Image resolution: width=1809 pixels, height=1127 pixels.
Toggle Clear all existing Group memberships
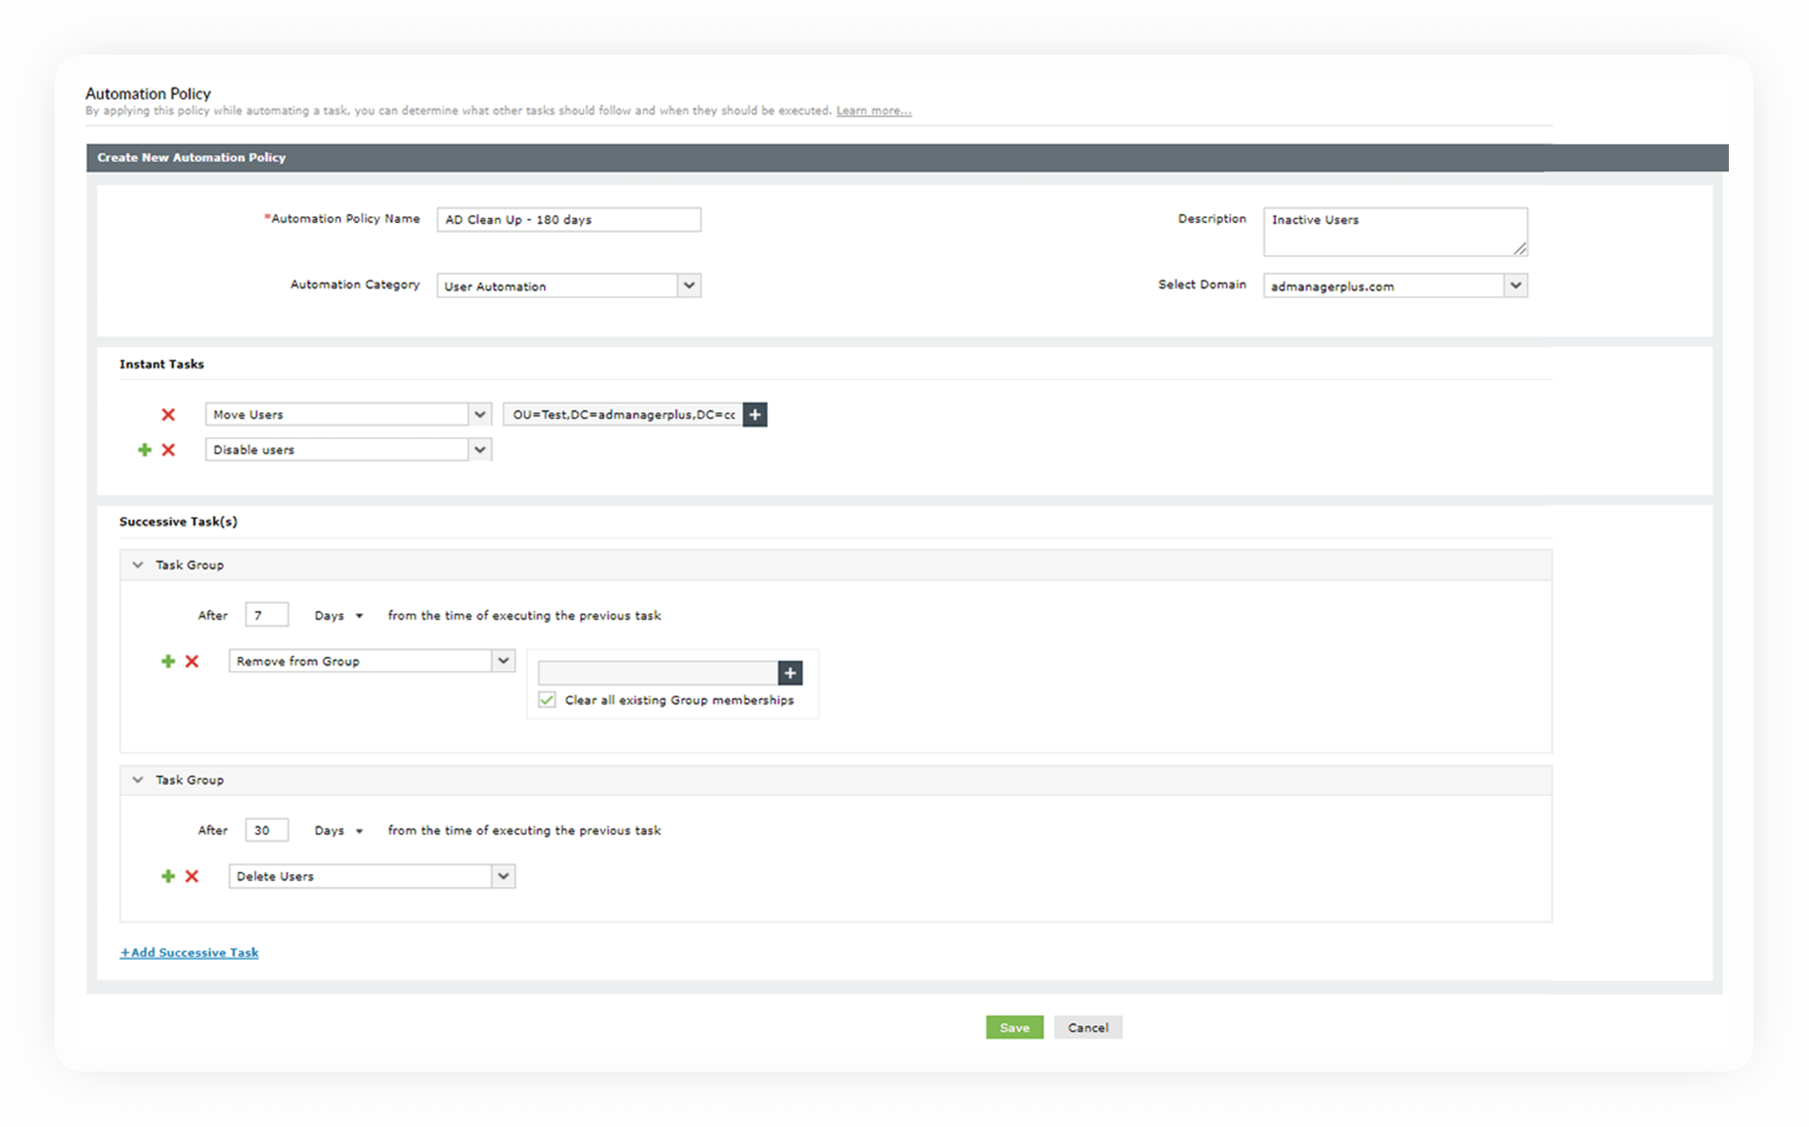pos(547,700)
